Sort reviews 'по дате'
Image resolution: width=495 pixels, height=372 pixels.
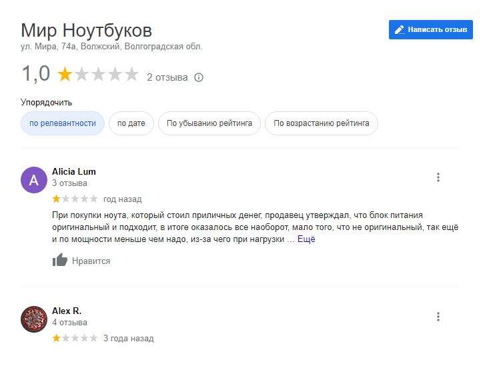131,123
